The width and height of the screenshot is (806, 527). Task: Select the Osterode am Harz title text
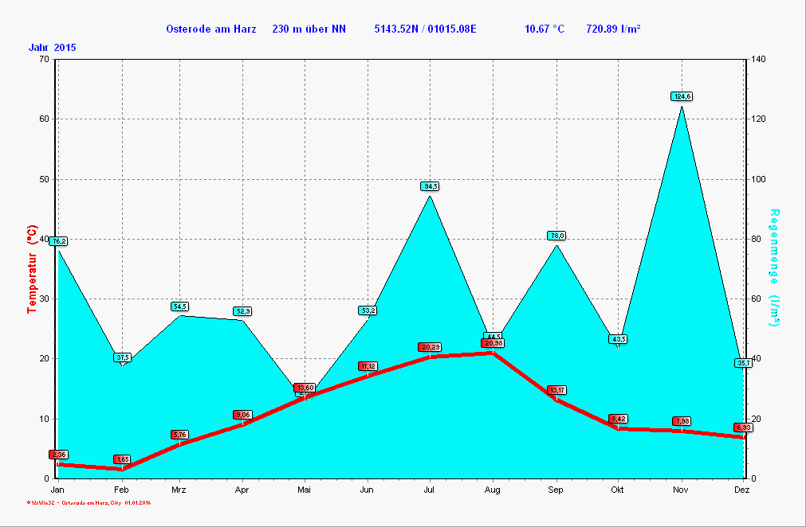210,29
